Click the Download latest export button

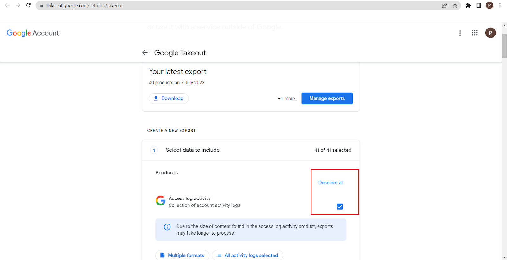click(169, 98)
